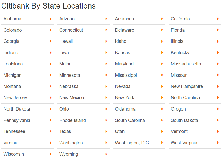Select the arrow icon beside Wyoming
Screen dimensions: 223x159
106,154
